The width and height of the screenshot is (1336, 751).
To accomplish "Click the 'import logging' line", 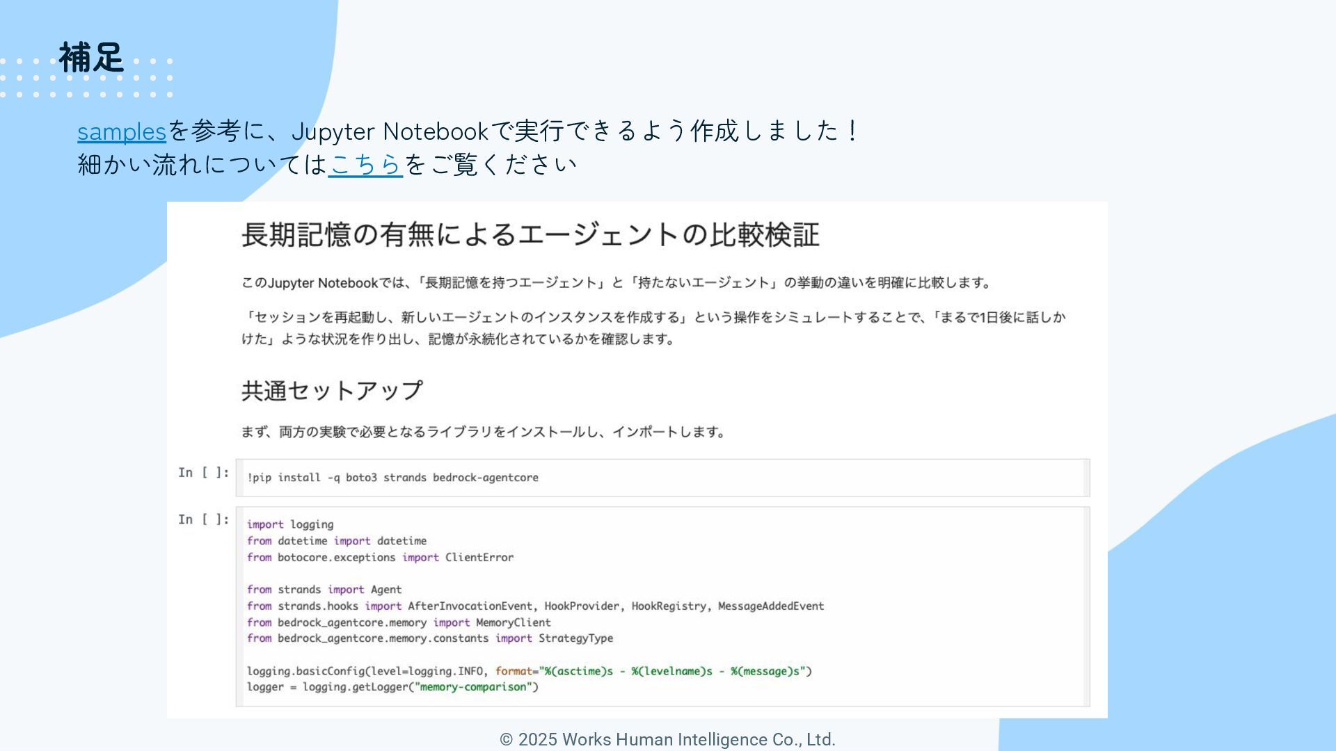I will tap(290, 524).
